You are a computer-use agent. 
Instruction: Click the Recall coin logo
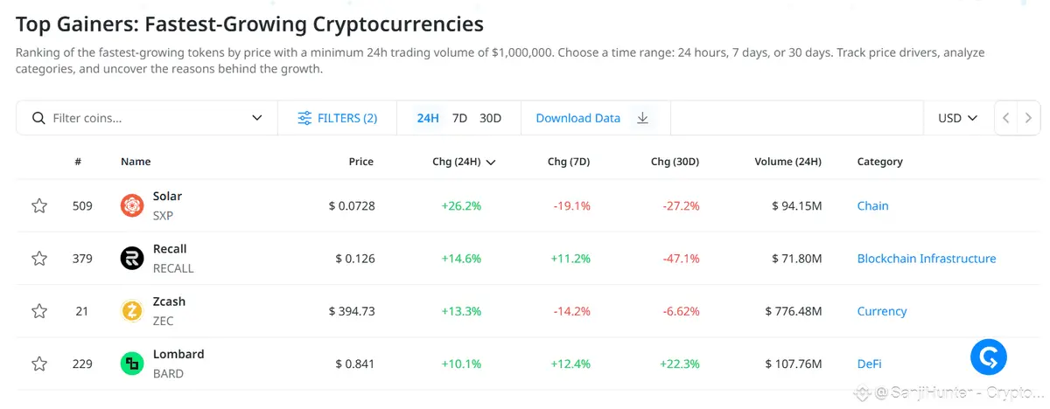[131, 259]
